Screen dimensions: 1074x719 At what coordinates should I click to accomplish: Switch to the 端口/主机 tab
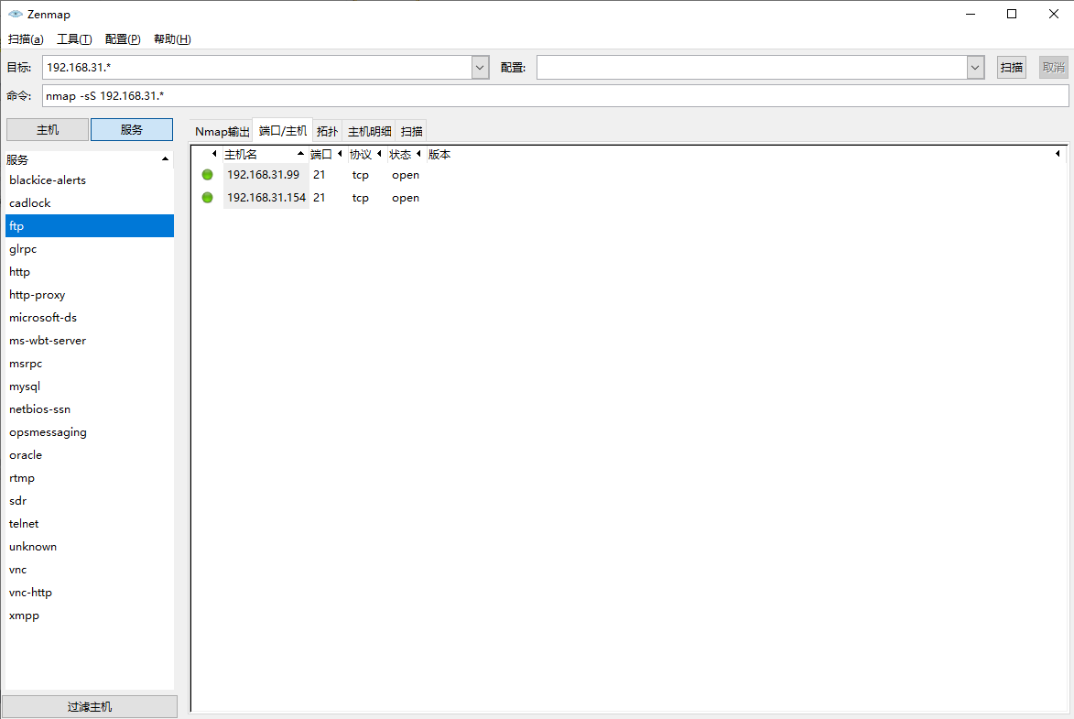click(283, 130)
